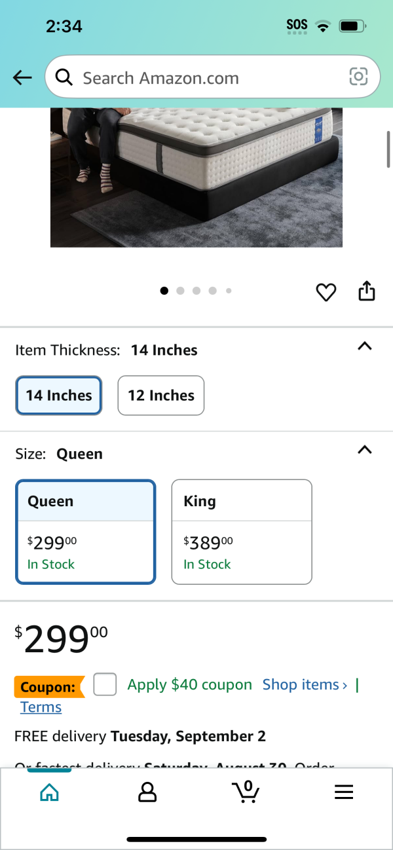Viewport: 393px width, 850px height.
Task: Open the Shop items link
Action: (x=305, y=685)
